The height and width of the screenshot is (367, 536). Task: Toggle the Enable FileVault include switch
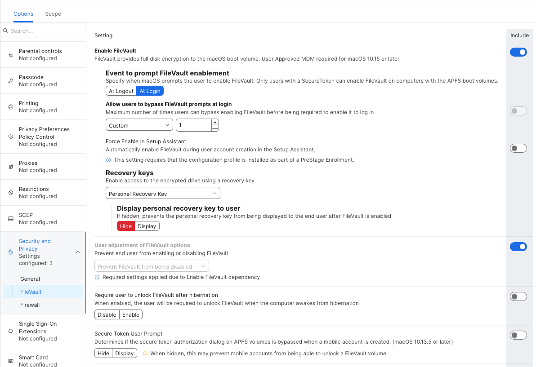[518, 53]
